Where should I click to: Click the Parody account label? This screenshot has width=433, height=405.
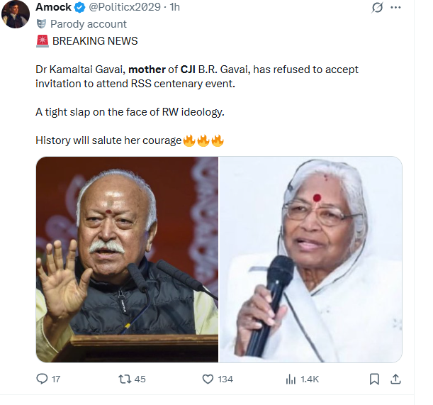(x=89, y=24)
